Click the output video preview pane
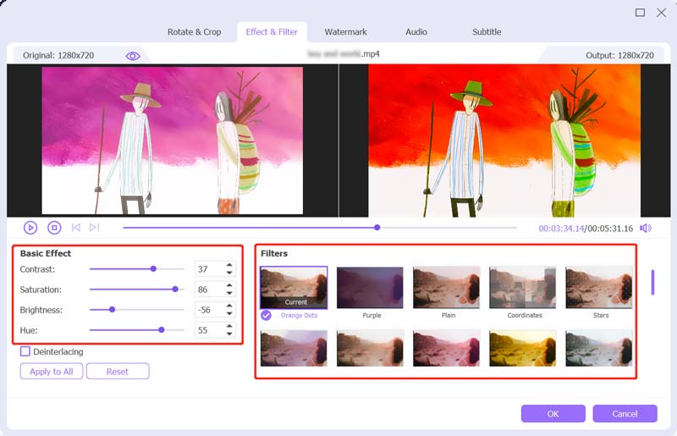This screenshot has height=436, width=677. (504, 141)
